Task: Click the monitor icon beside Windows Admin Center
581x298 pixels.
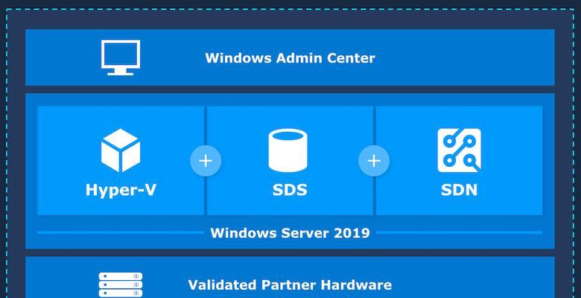Action: 121,58
